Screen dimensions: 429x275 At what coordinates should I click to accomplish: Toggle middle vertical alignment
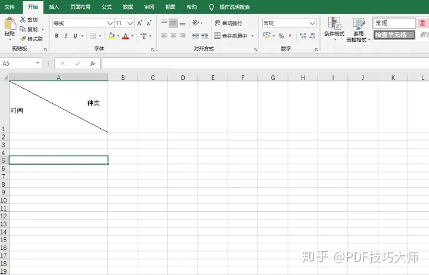pyautogui.click(x=173, y=23)
